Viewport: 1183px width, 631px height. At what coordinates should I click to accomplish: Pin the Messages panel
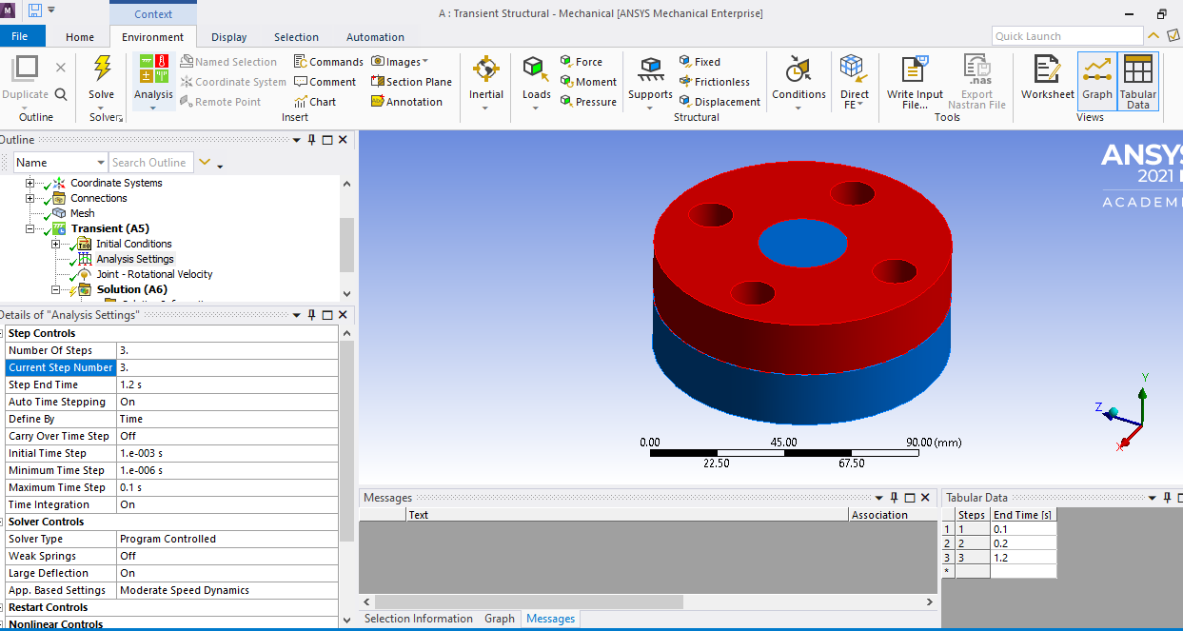894,498
